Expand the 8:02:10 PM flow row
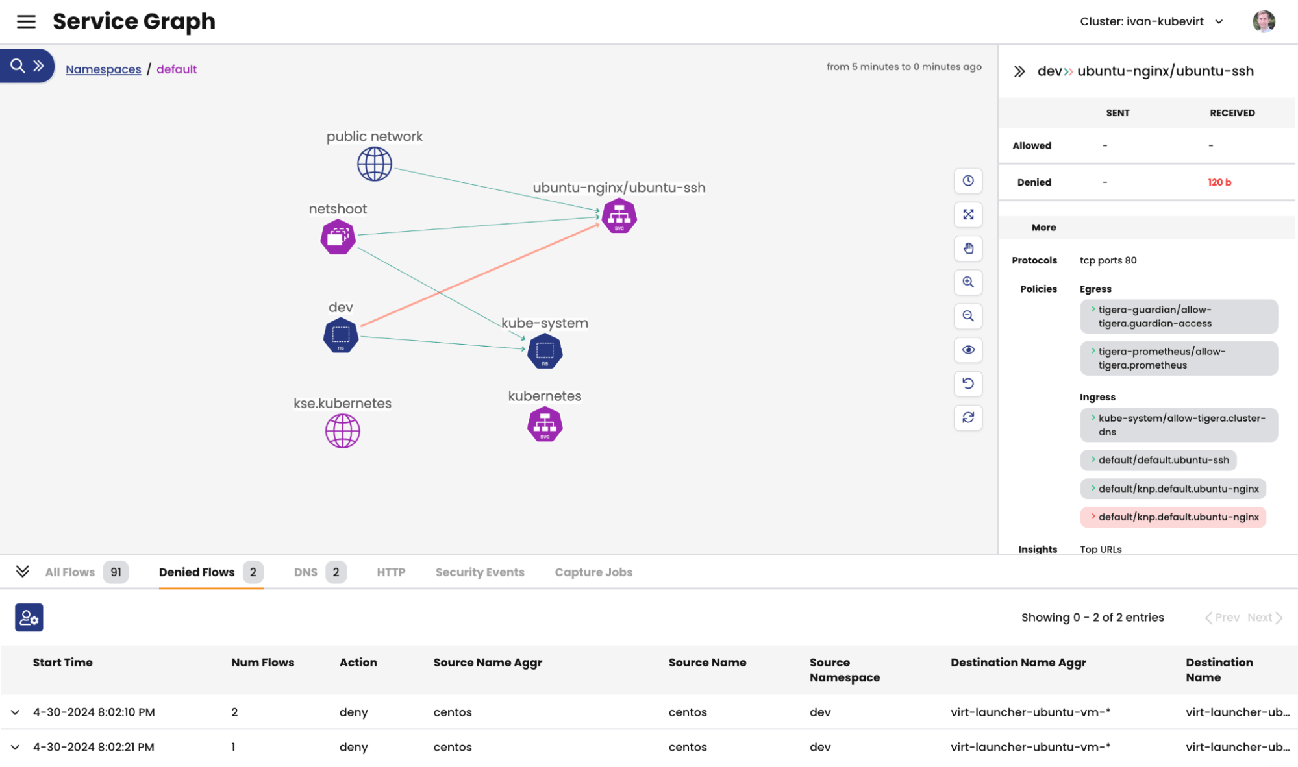 15,712
